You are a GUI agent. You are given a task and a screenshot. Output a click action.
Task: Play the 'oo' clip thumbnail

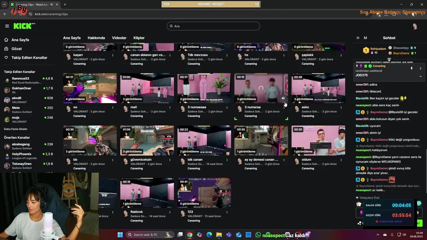(x=90, y=88)
